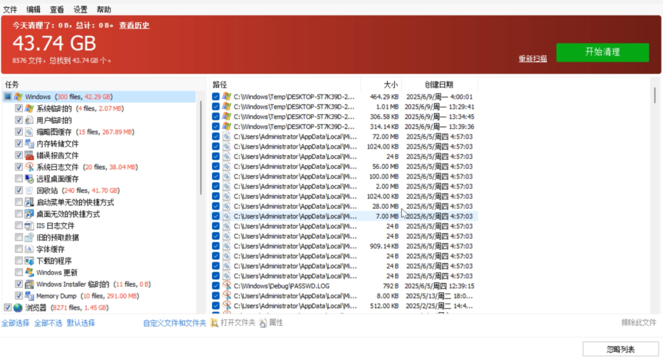
Task: Click the 启动菜单无效的快捷方式 icon
Action: point(29,203)
